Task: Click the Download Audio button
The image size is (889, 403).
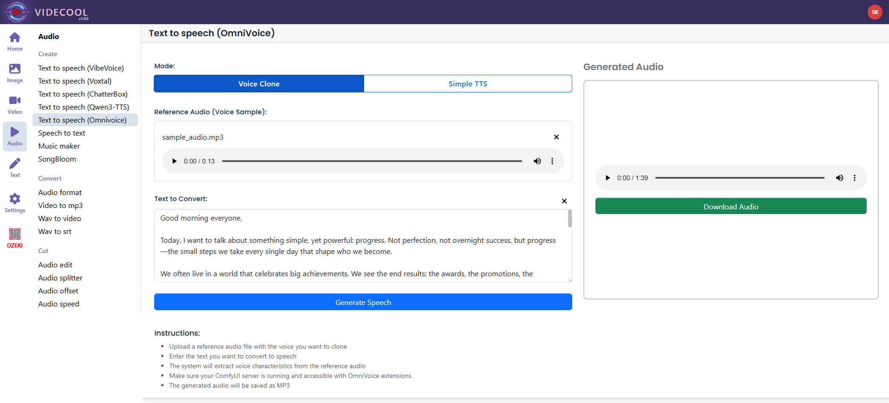Action: pyautogui.click(x=731, y=207)
